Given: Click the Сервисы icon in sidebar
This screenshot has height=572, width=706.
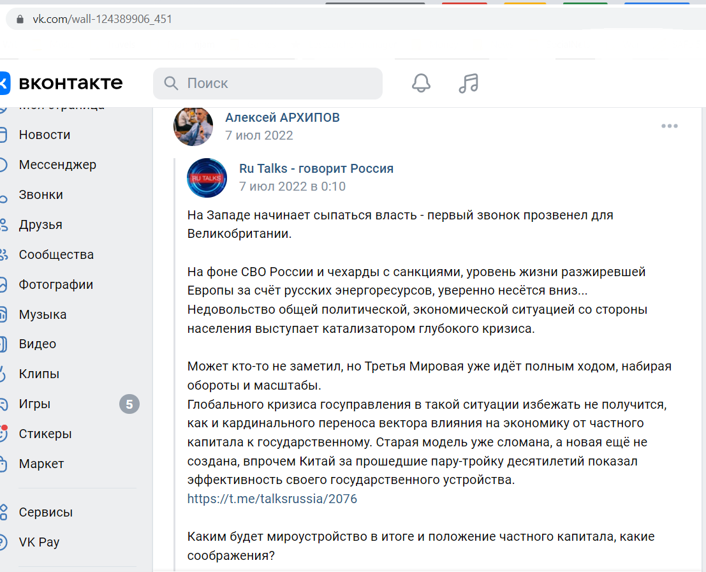Looking at the screenshot, I should (4, 512).
